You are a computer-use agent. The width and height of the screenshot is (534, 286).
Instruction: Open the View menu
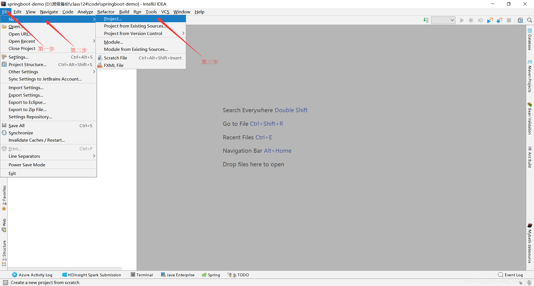pyautogui.click(x=31, y=12)
